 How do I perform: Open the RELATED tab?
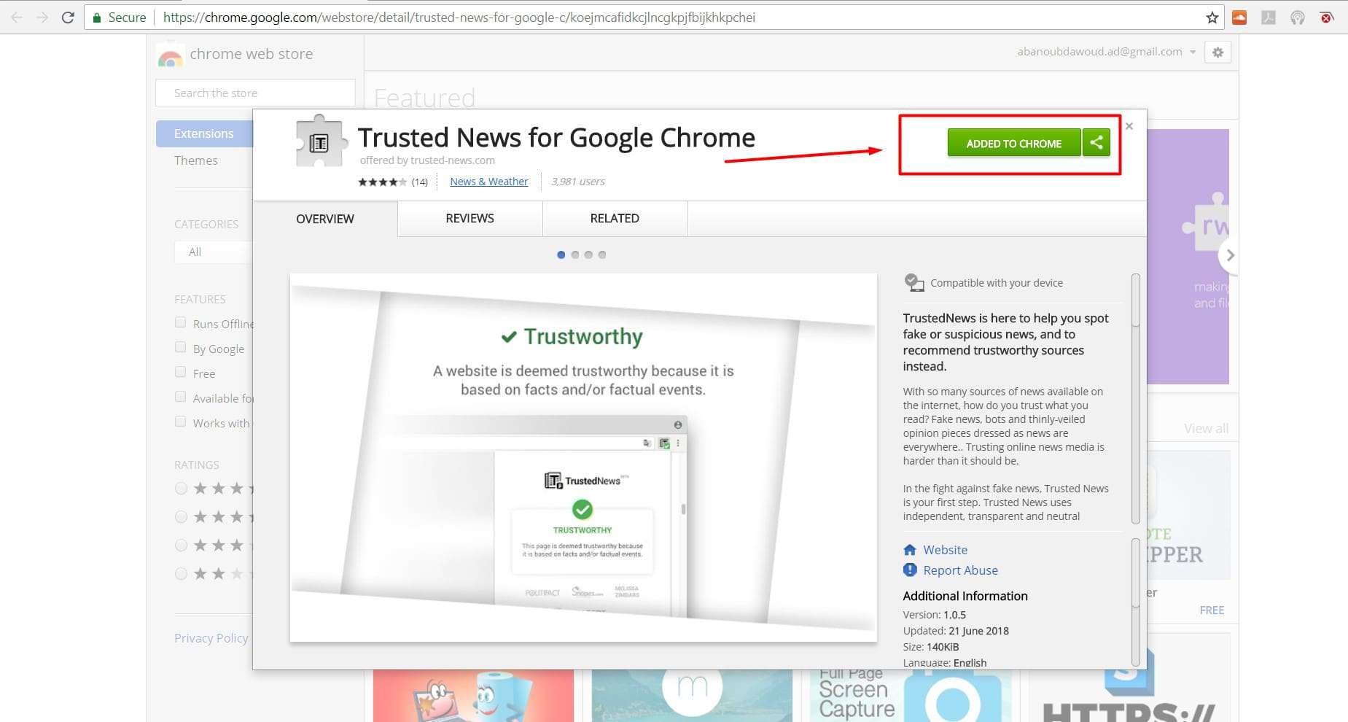click(x=614, y=218)
